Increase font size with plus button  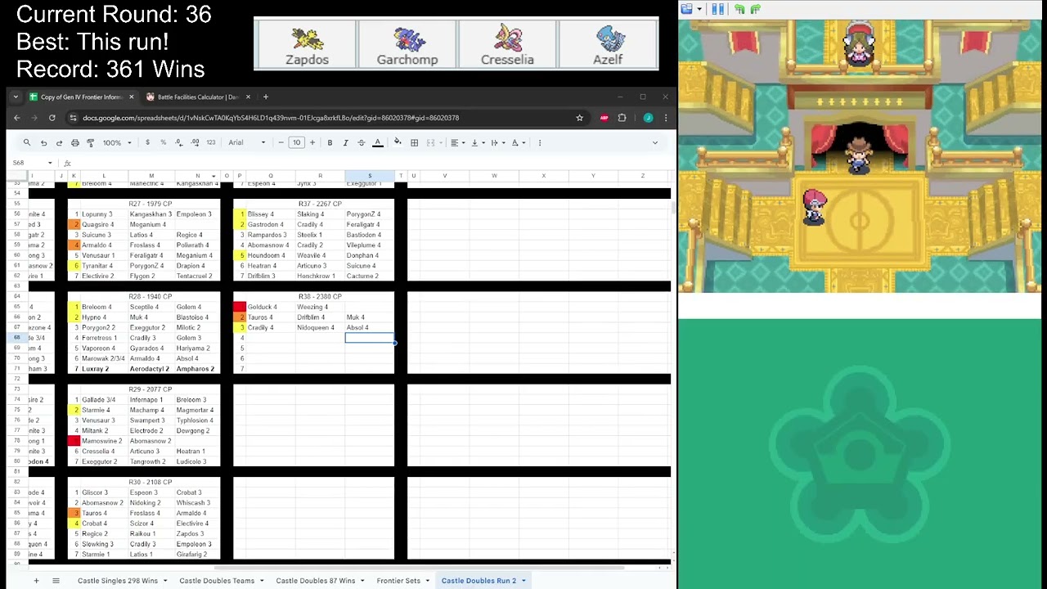(312, 142)
